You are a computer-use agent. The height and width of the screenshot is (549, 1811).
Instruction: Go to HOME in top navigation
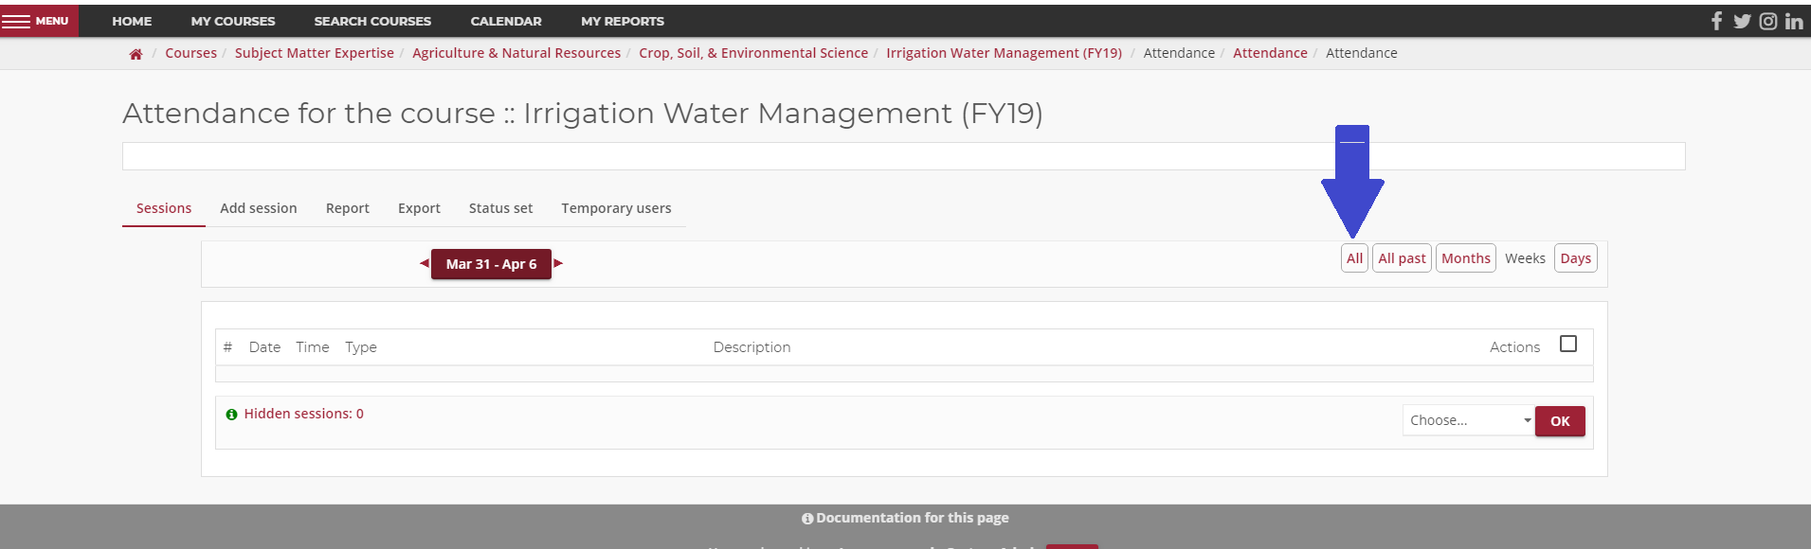132,21
